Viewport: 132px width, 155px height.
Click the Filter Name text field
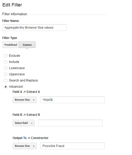click(34, 28)
